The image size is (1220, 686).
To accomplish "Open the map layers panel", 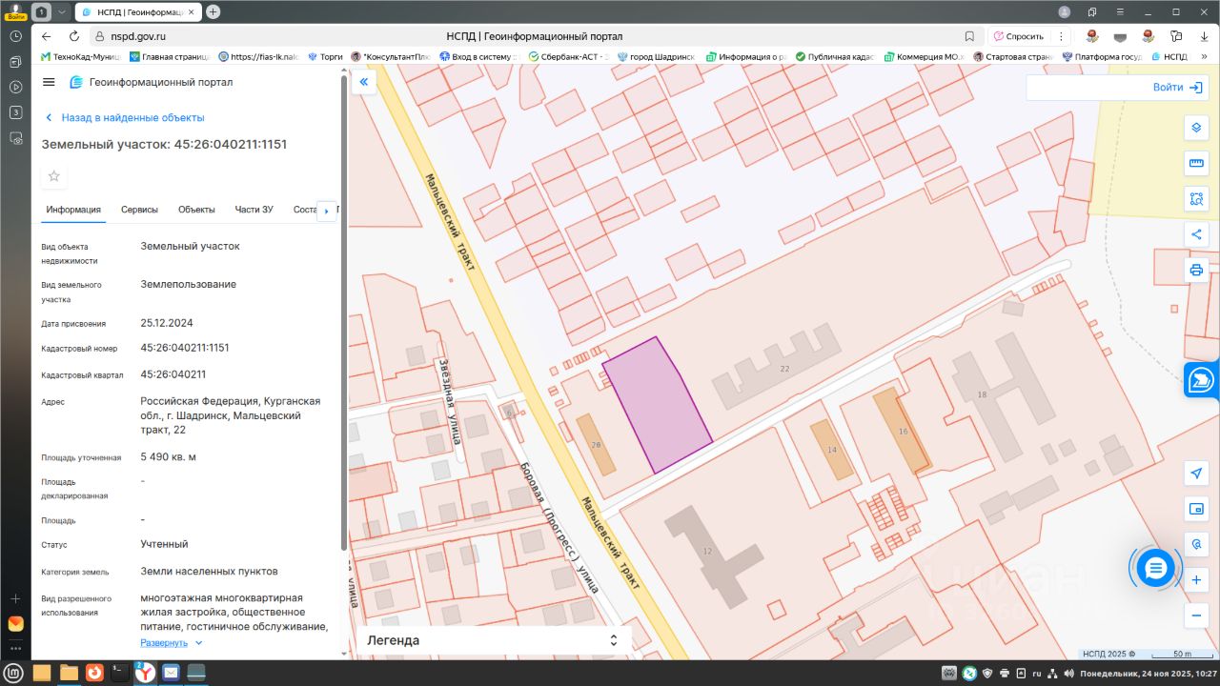I will click(x=1196, y=128).
